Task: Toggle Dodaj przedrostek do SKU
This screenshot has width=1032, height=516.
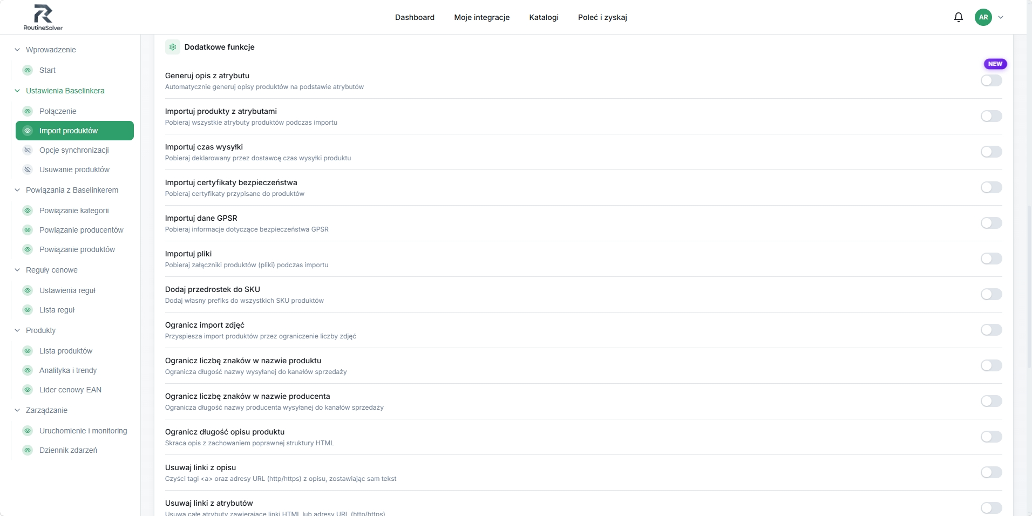Action: (991, 294)
